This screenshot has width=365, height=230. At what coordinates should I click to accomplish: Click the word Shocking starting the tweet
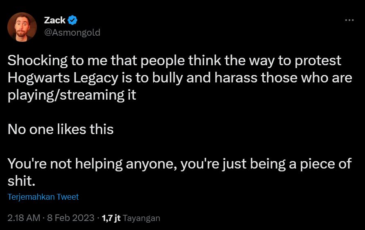38,61
